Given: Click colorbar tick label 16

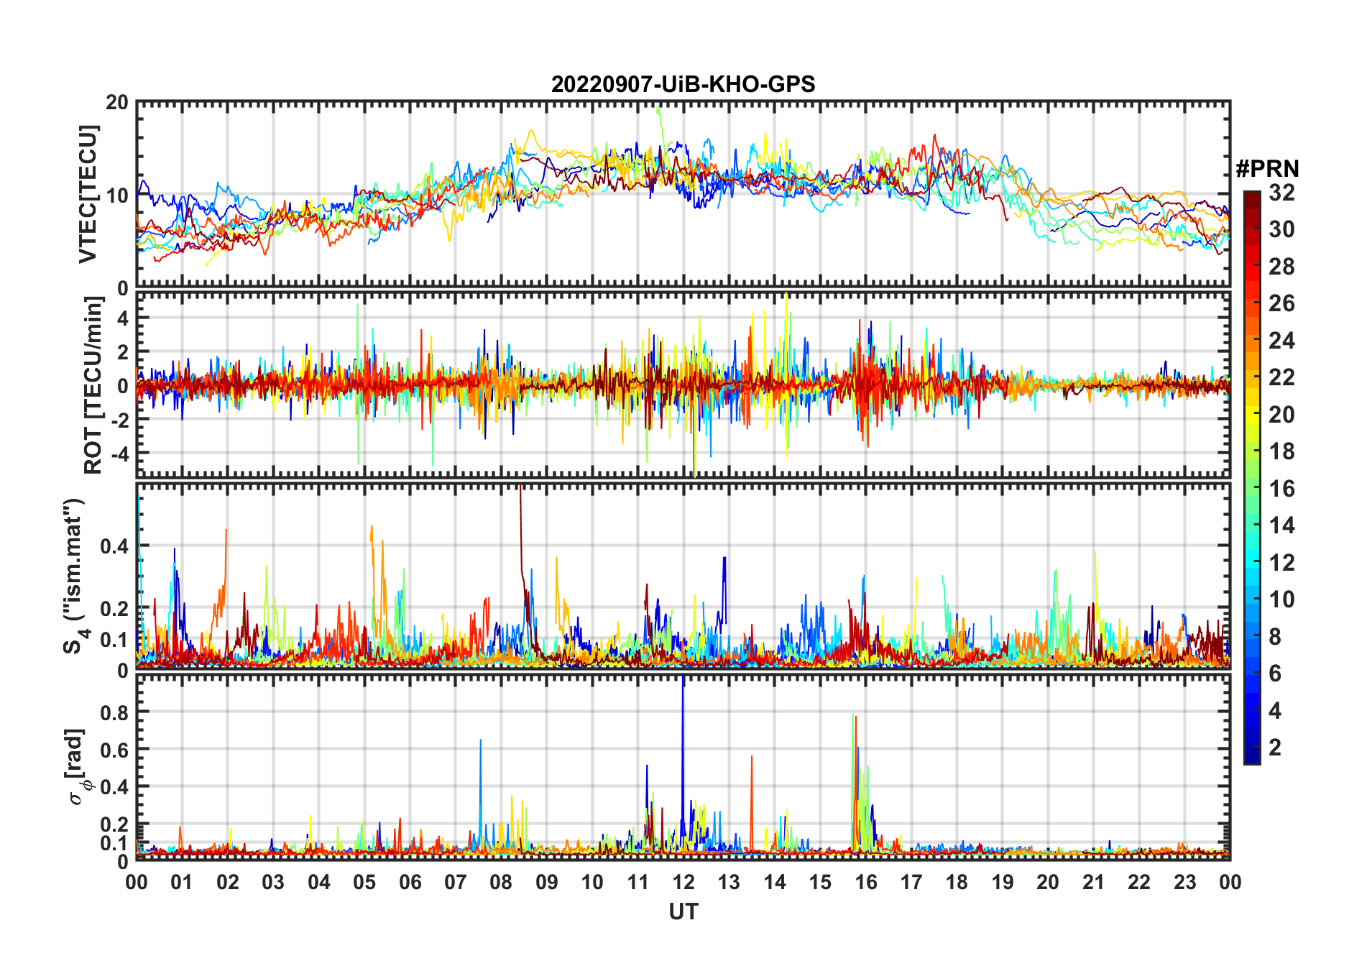Looking at the screenshot, I should pyautogui.click(x=1281, y=489).
